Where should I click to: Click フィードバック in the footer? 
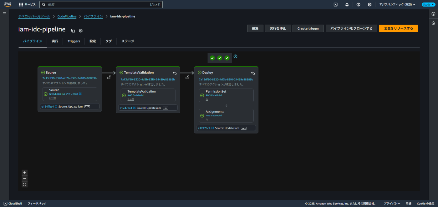[37, 204]
